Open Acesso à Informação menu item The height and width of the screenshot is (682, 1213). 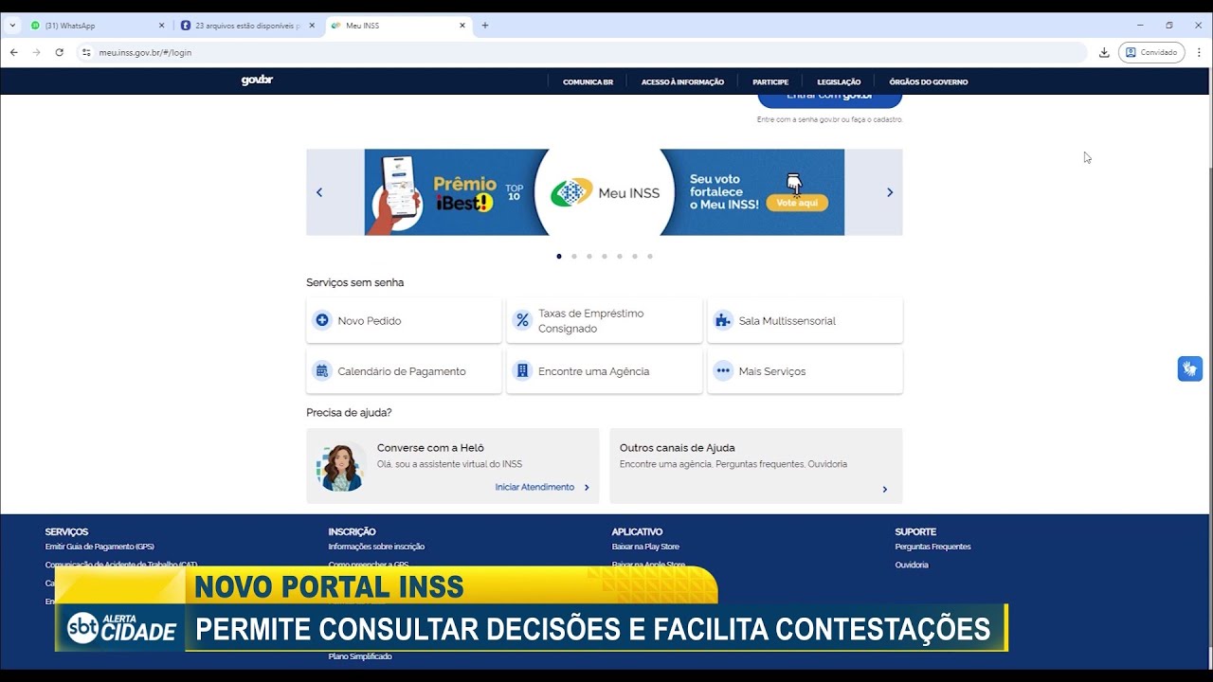pos(682,82)
